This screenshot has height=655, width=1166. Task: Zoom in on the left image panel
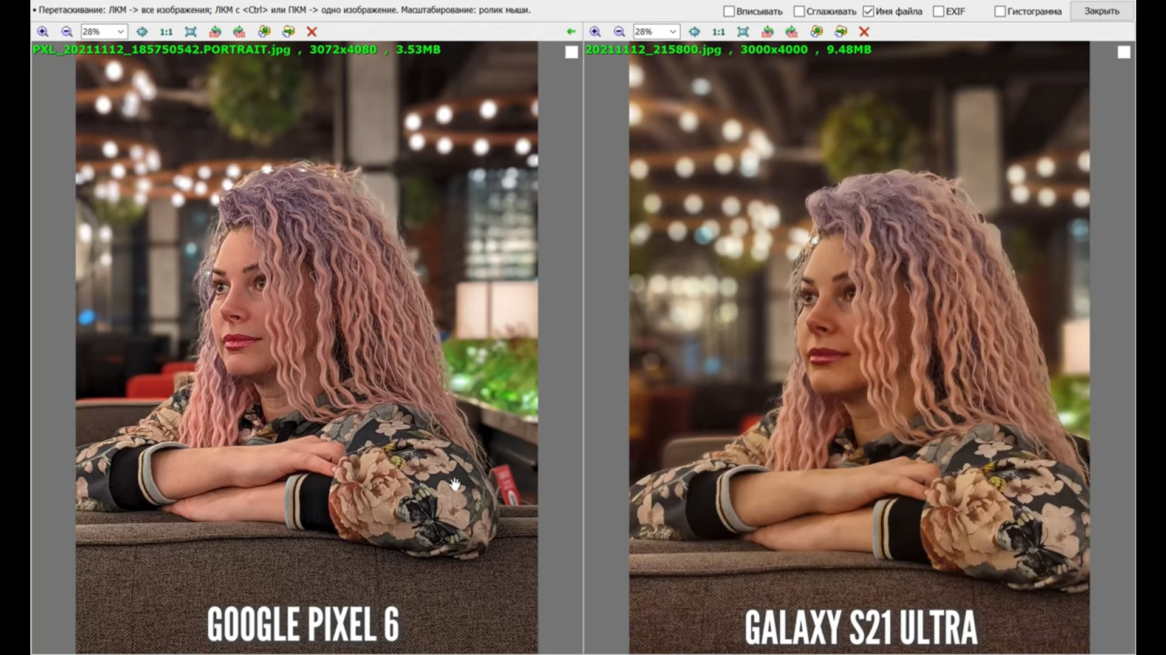[43, 32]
